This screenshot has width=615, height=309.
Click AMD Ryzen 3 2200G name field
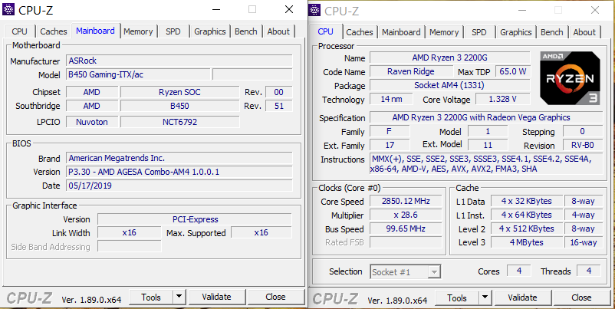pos(449,58)
